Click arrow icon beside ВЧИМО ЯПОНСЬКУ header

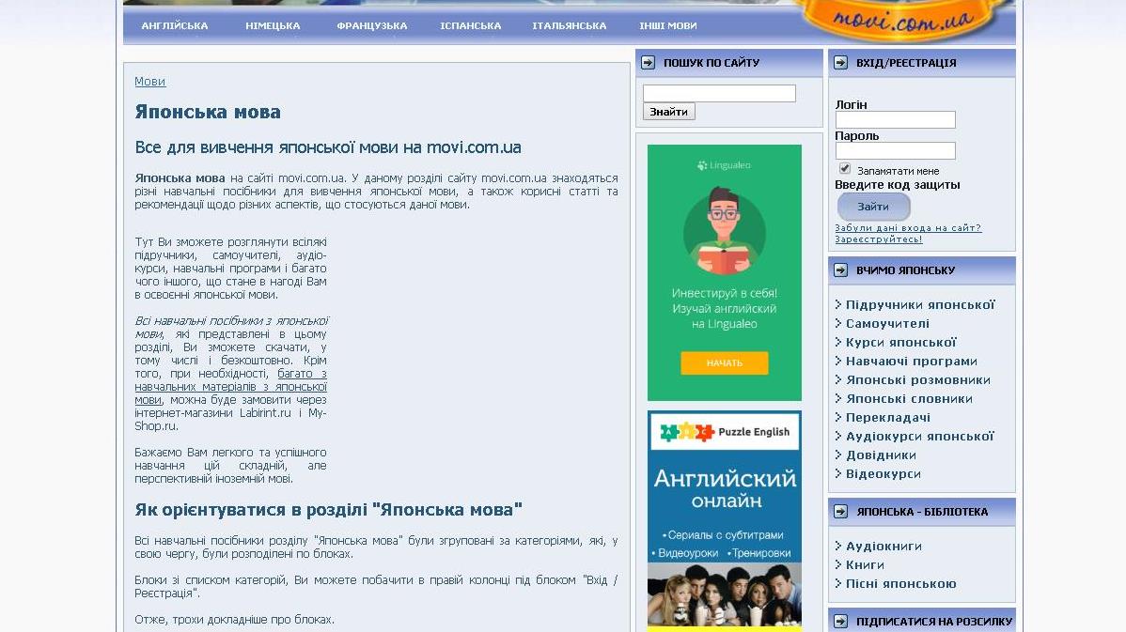[840, 270]
